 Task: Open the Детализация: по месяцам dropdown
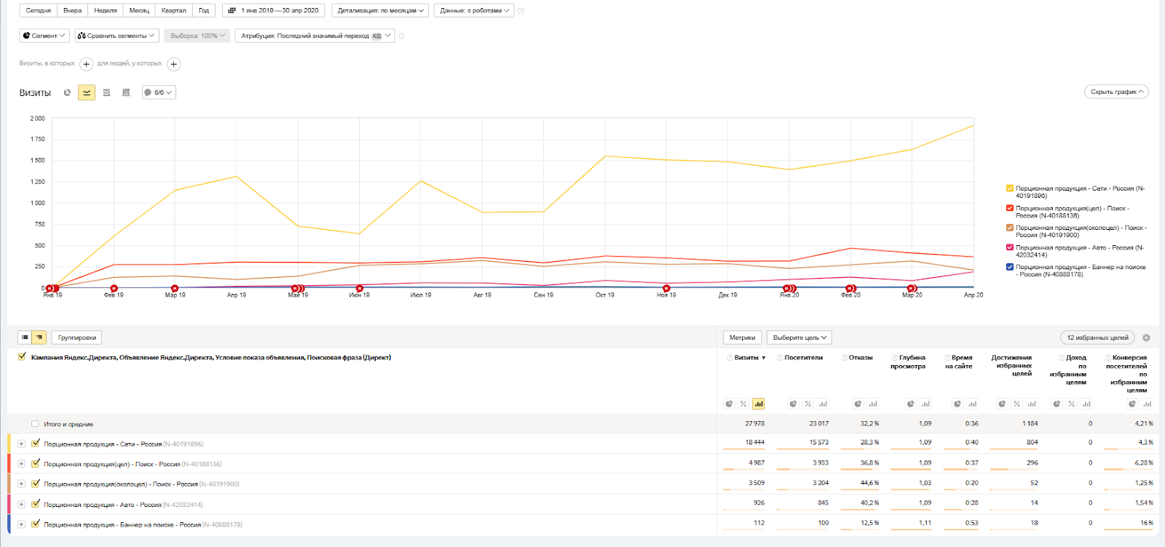coord(380,11)
